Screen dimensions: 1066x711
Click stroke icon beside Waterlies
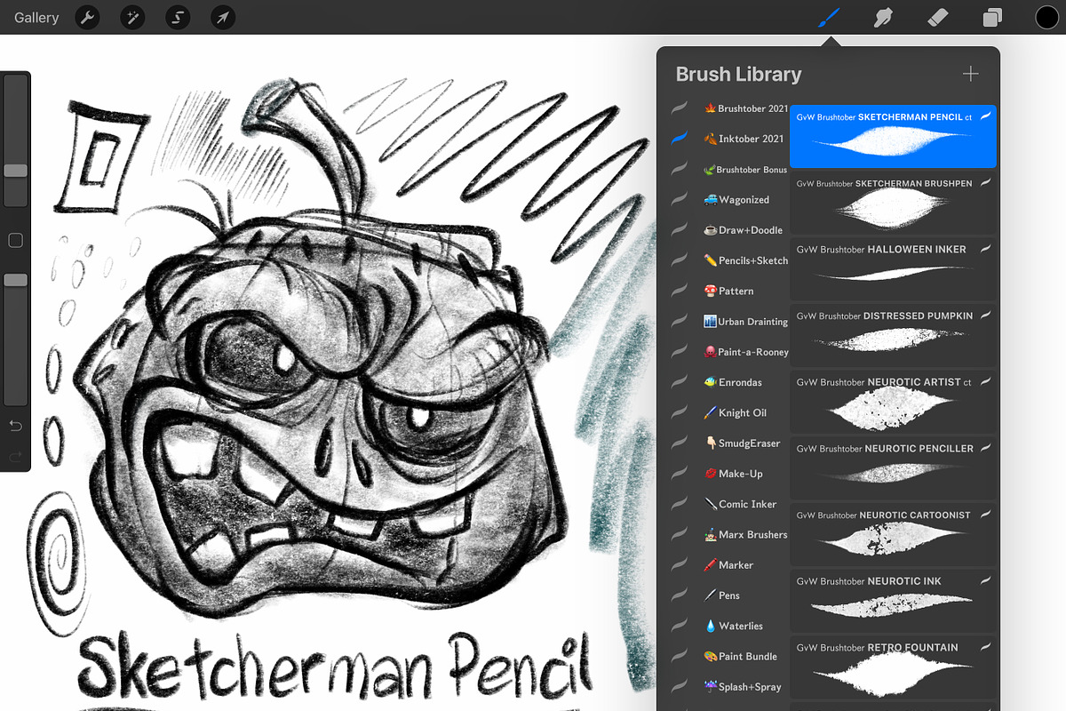[x=680, y=626]
